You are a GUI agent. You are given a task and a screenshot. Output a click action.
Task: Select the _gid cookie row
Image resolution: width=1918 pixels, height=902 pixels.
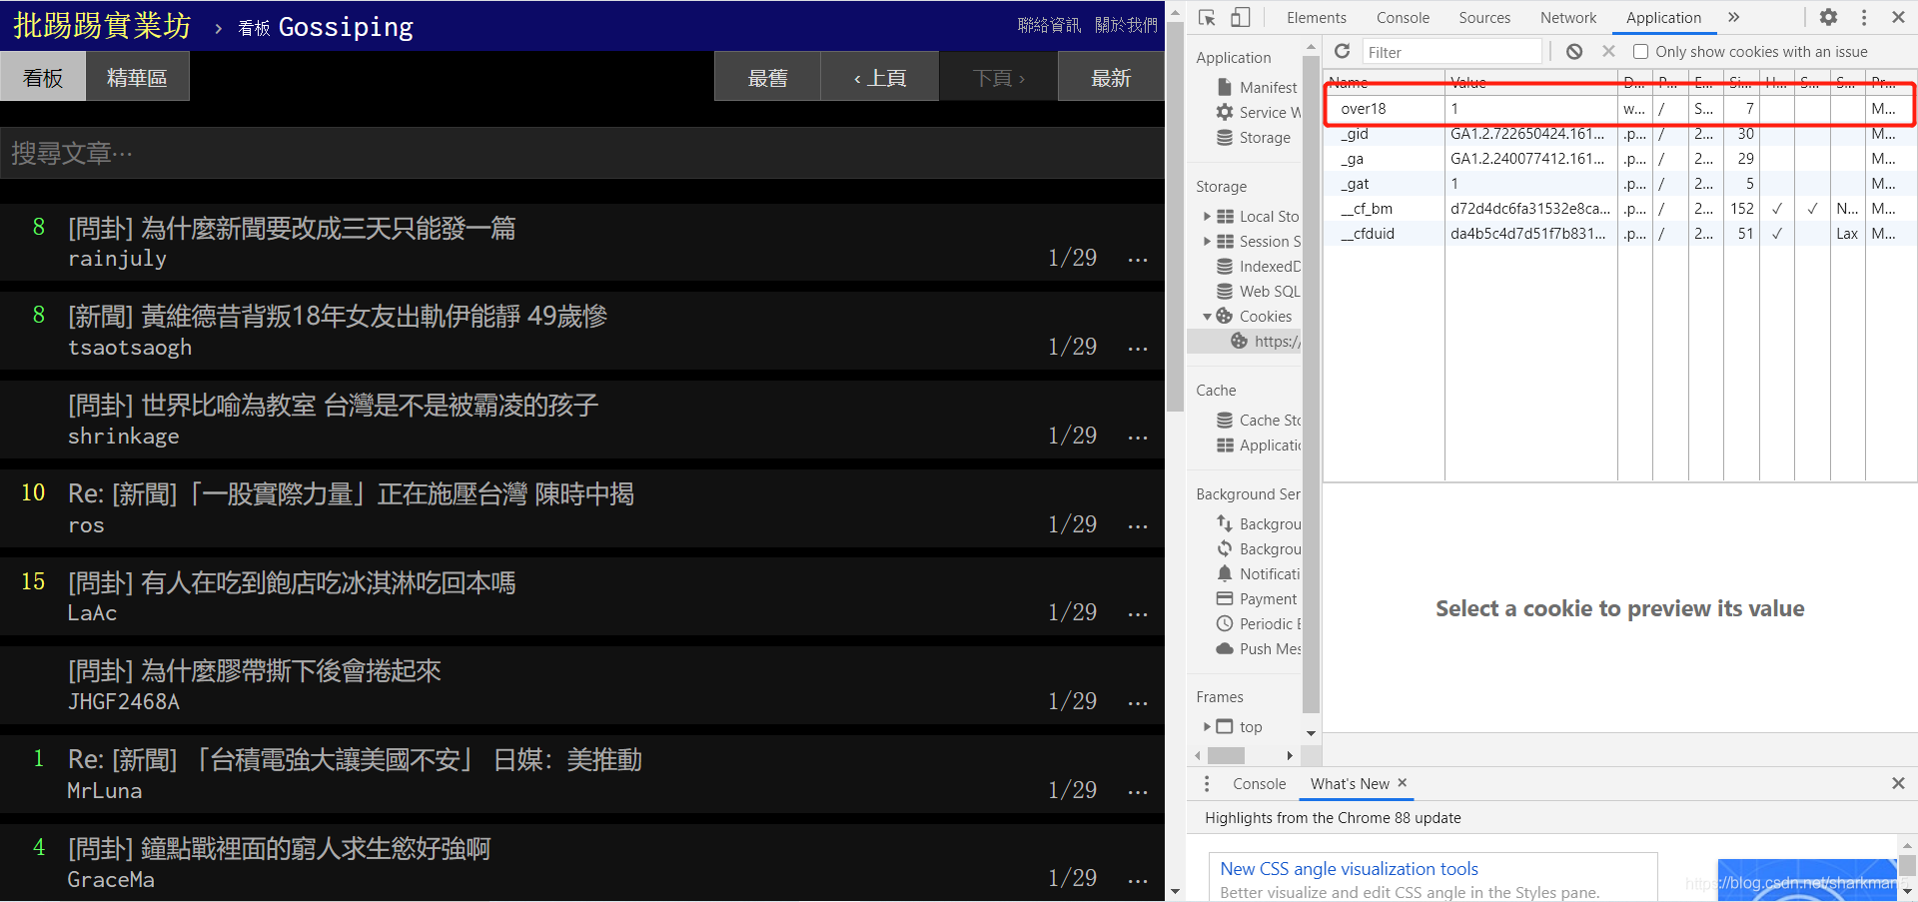1619,134
